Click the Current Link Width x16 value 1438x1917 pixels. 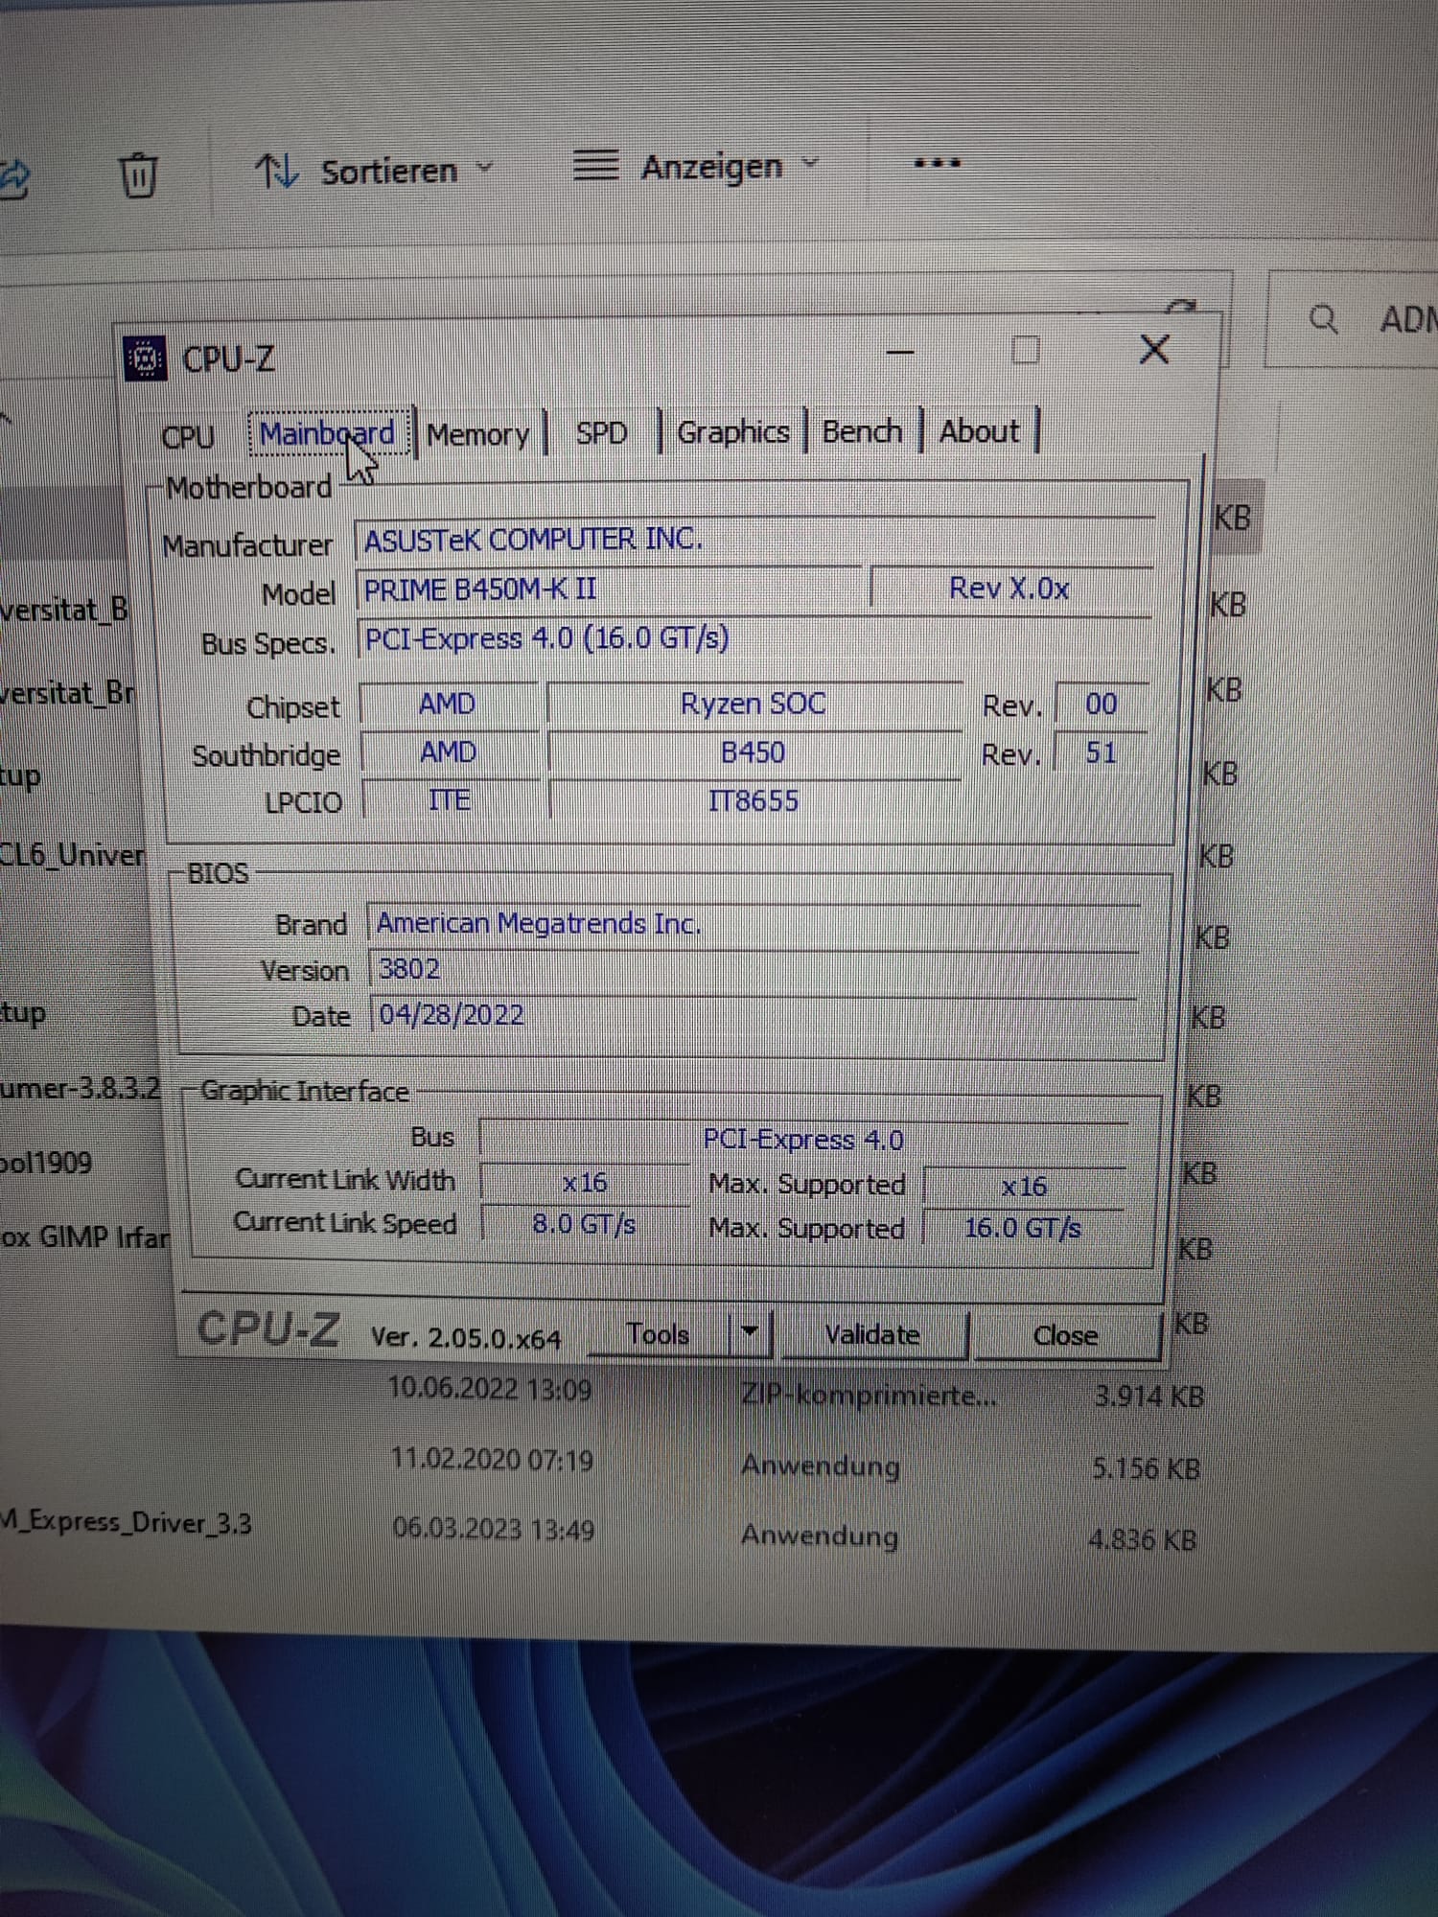(x=585, y=1183)
